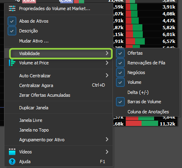Expand the Visibilidade submenu arrow
The height and width of the screenshot is (168, 182).
point(107,53)
